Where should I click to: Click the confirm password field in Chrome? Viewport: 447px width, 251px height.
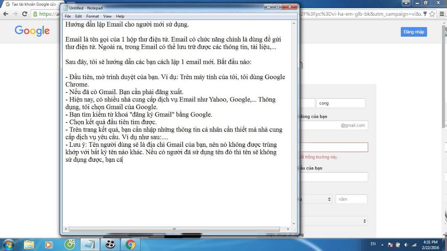[334, 177]
